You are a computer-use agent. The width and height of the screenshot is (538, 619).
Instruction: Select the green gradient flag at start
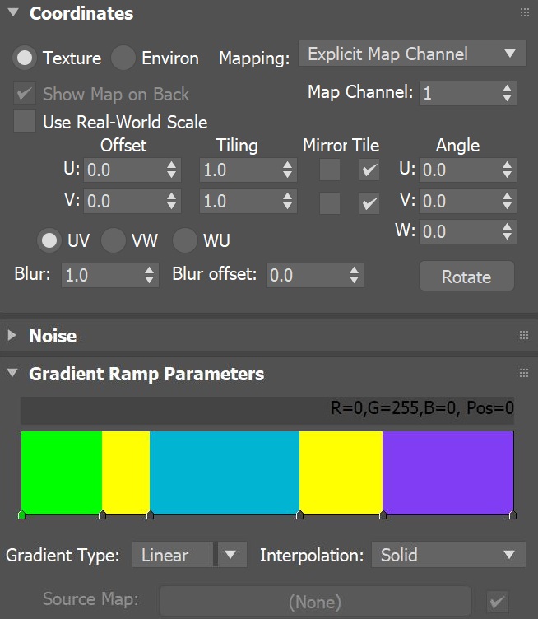(21, 514)
